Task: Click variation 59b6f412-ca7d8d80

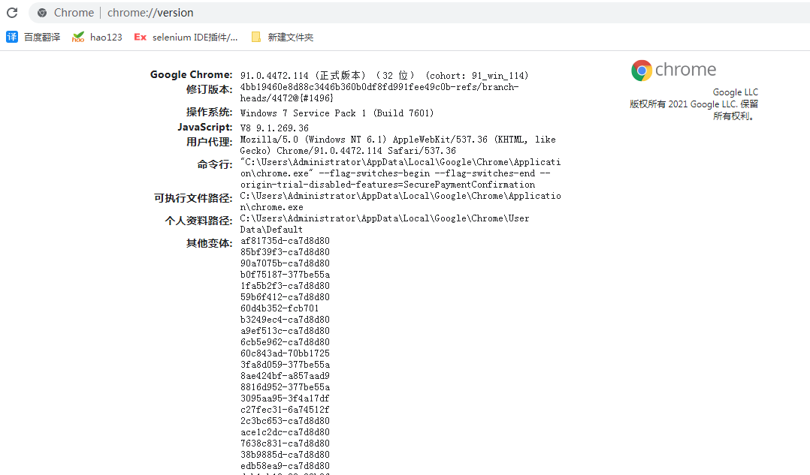Action: 285,297
